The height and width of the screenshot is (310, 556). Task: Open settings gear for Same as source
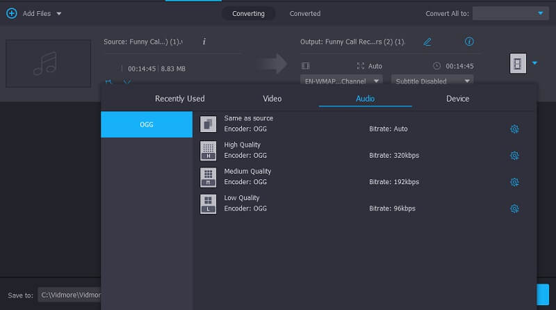click(x=514, y=129)
